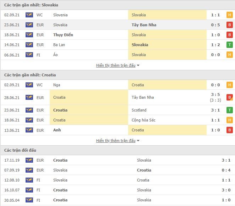Open the Thụy Điển team link

point(63,35)
